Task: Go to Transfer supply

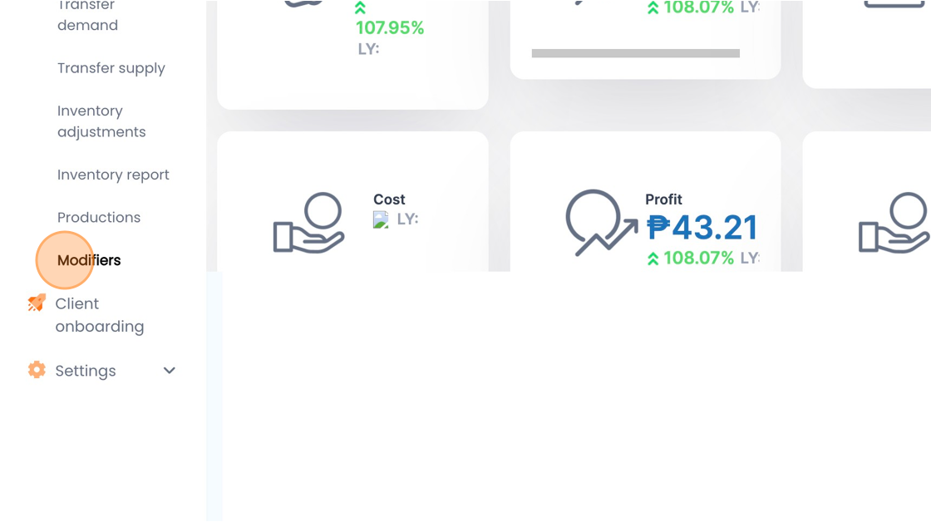Action: pyautogui.click(x=111, y=68)
